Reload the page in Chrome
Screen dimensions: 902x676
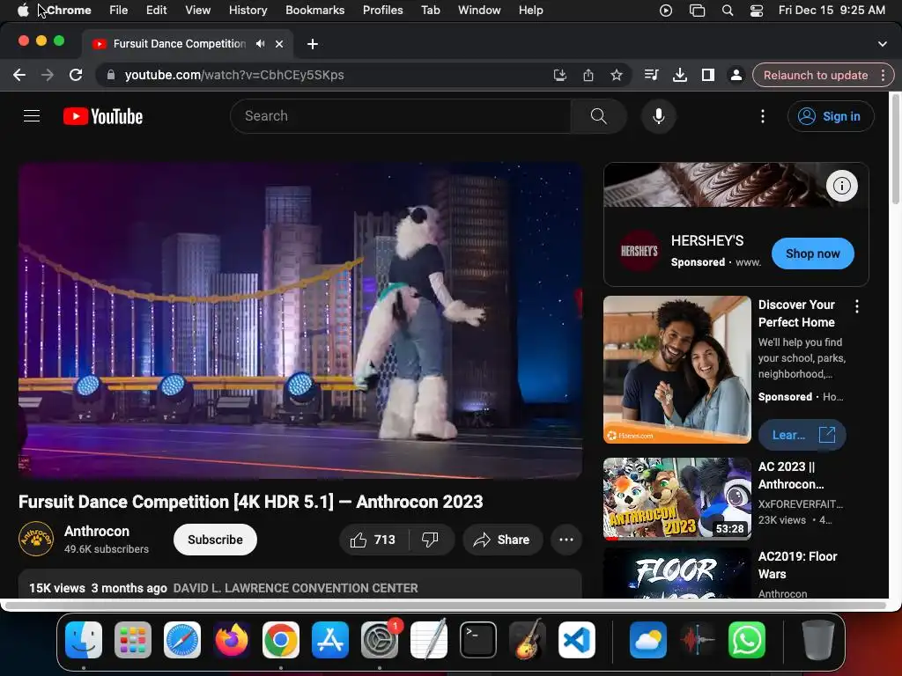76,75
